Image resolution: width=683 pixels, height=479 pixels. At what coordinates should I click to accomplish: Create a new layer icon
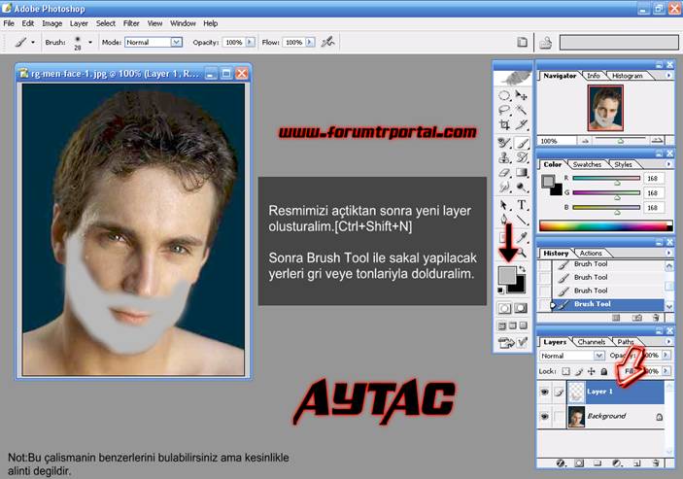click(x=636, y=463)
